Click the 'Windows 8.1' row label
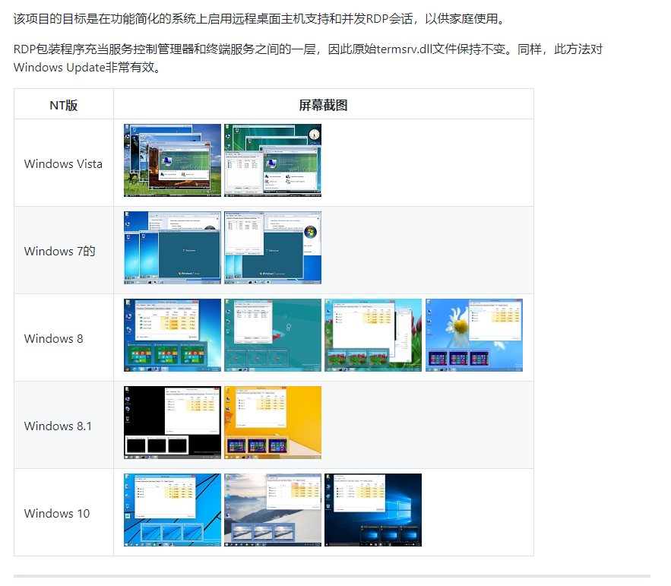Image resolution: width=671 pixels, height=586 pixels. click(58, 426)
